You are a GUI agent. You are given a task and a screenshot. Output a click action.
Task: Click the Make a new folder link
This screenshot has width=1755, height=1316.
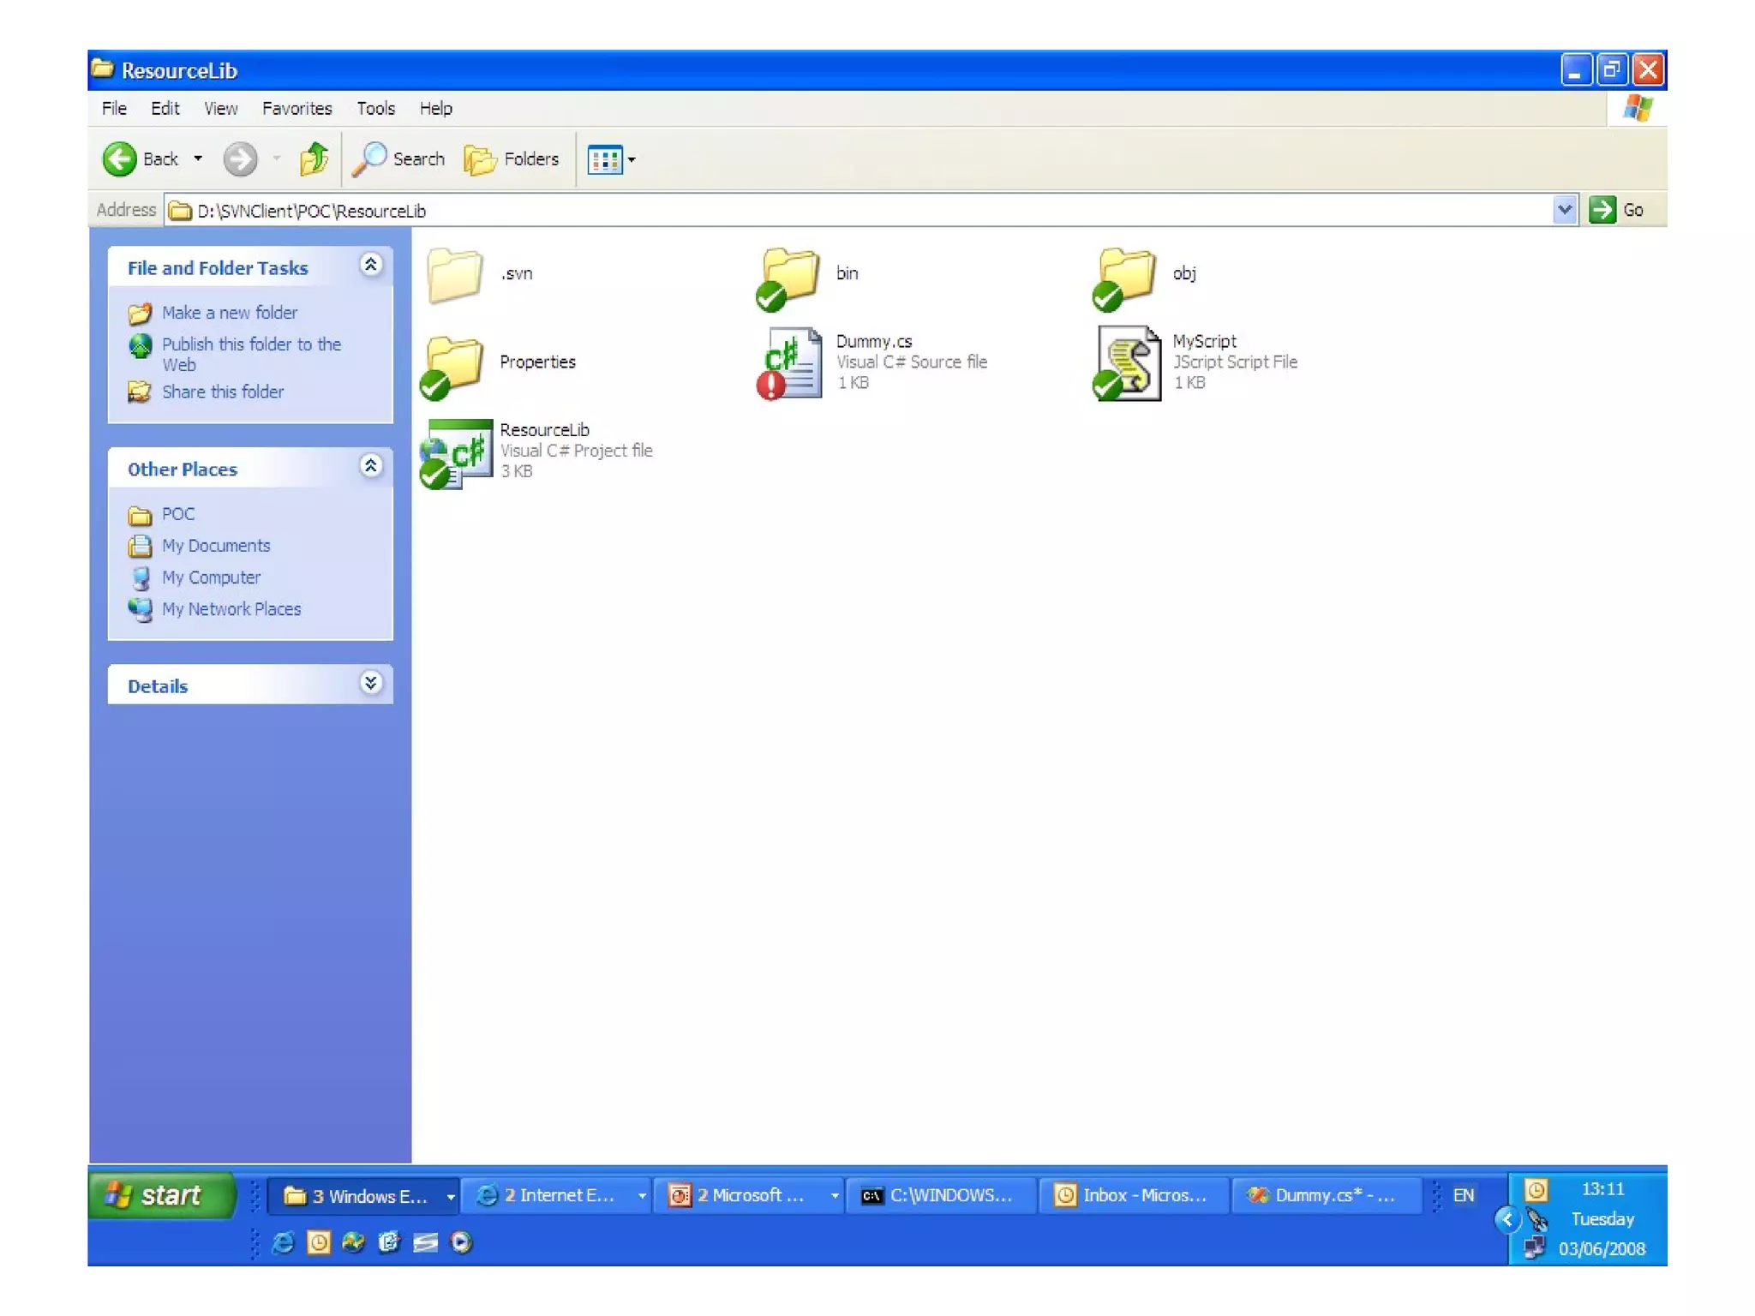pos(229,313)
